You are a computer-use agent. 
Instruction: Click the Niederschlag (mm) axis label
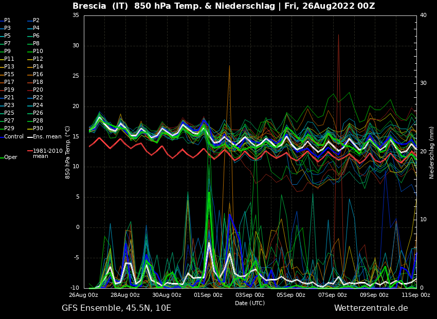(x=432, y=152)
